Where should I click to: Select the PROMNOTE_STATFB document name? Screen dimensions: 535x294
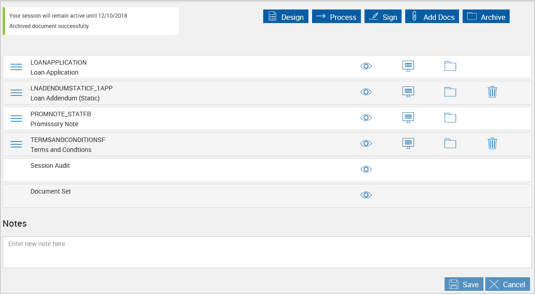61,114
